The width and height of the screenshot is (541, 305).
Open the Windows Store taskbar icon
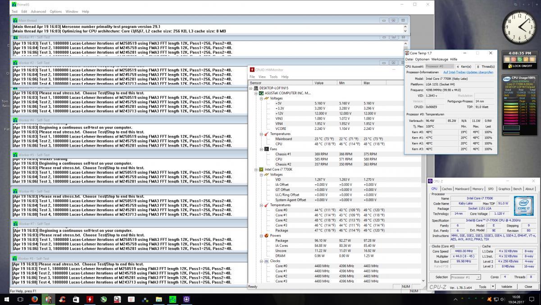[x=76, y=299]
